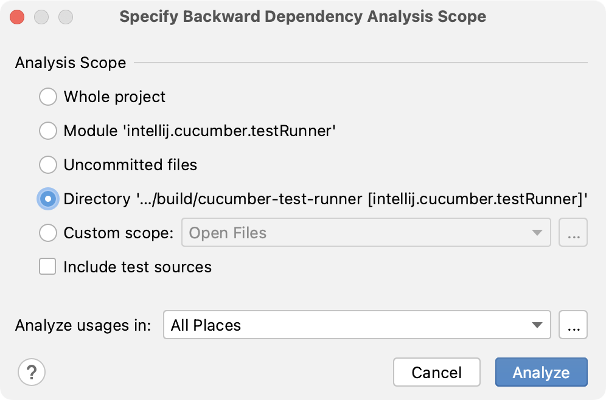Click the gray minimize window button
Image resolution: width=606 pixels, height=400 pixels.
pos(41,17)
